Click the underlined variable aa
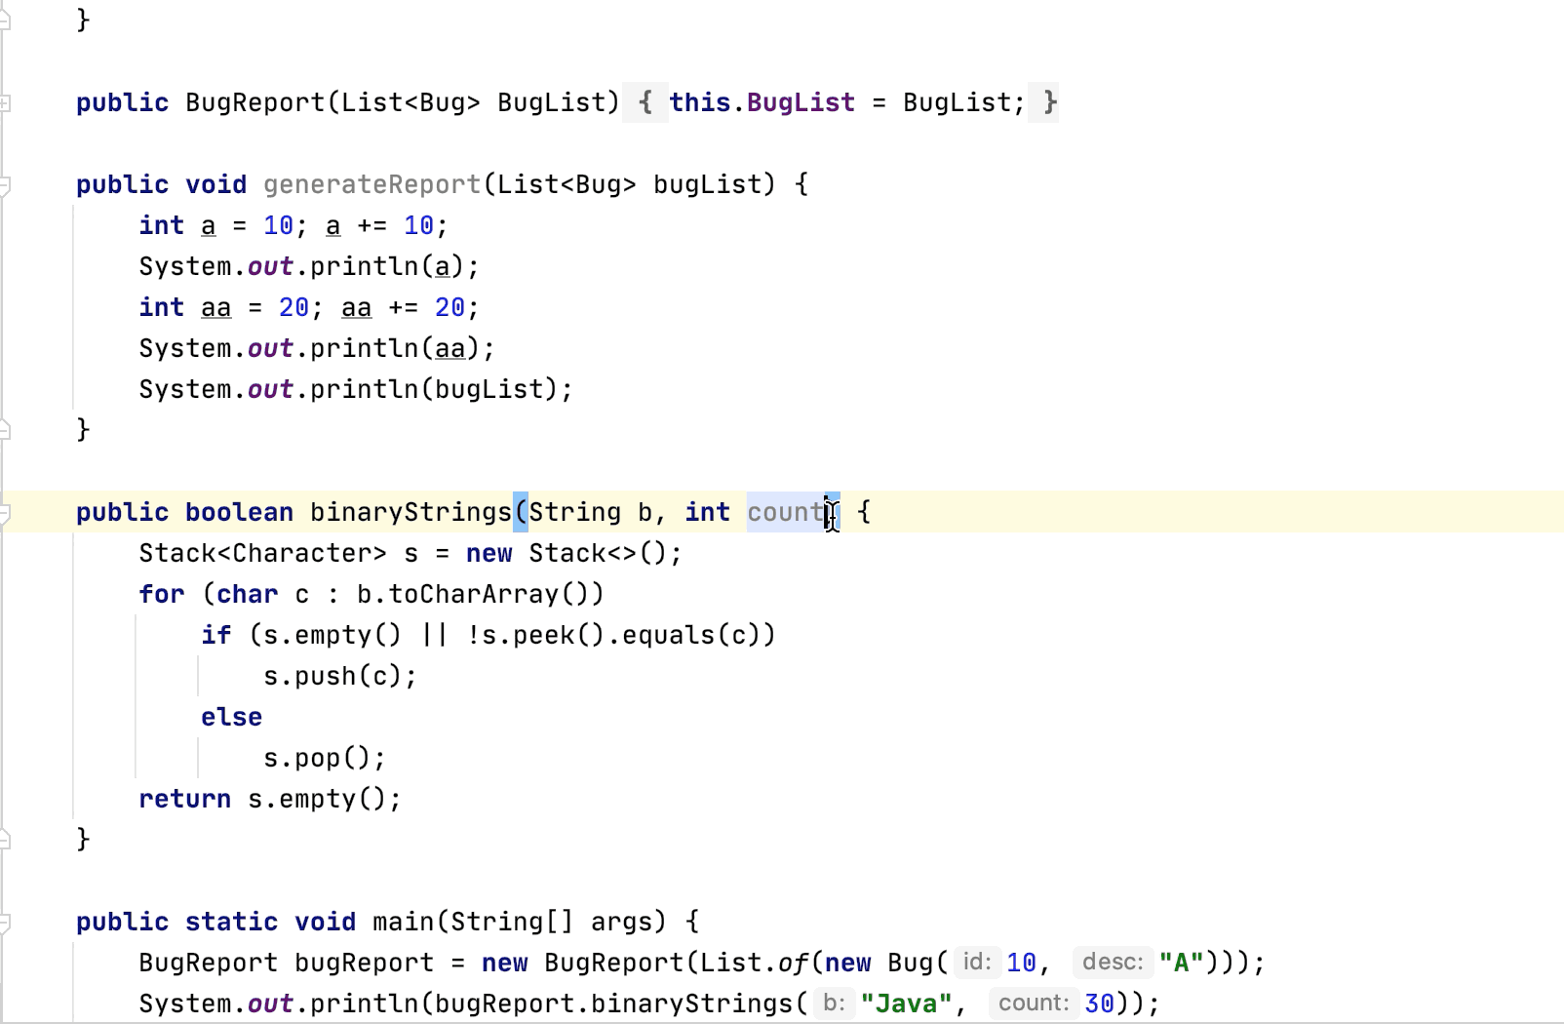Image resolution: width=1564 pixels, height=1024 pixels. pyautogui.click(x=215, y=306)
